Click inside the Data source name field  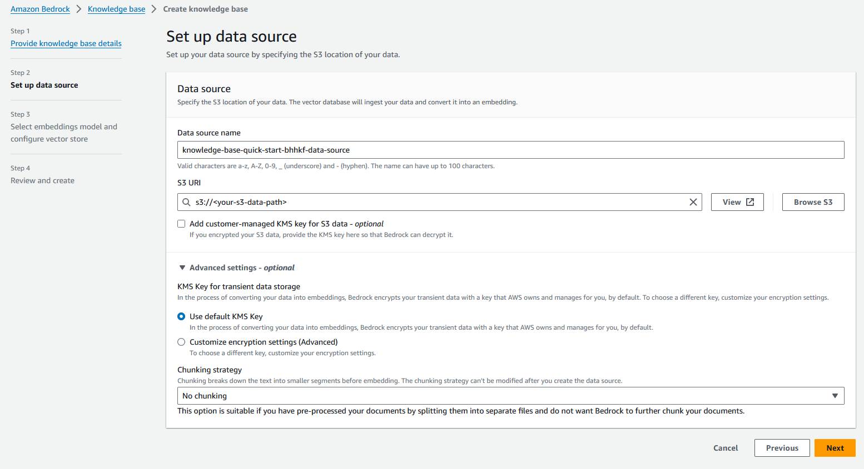coord(510,150)
